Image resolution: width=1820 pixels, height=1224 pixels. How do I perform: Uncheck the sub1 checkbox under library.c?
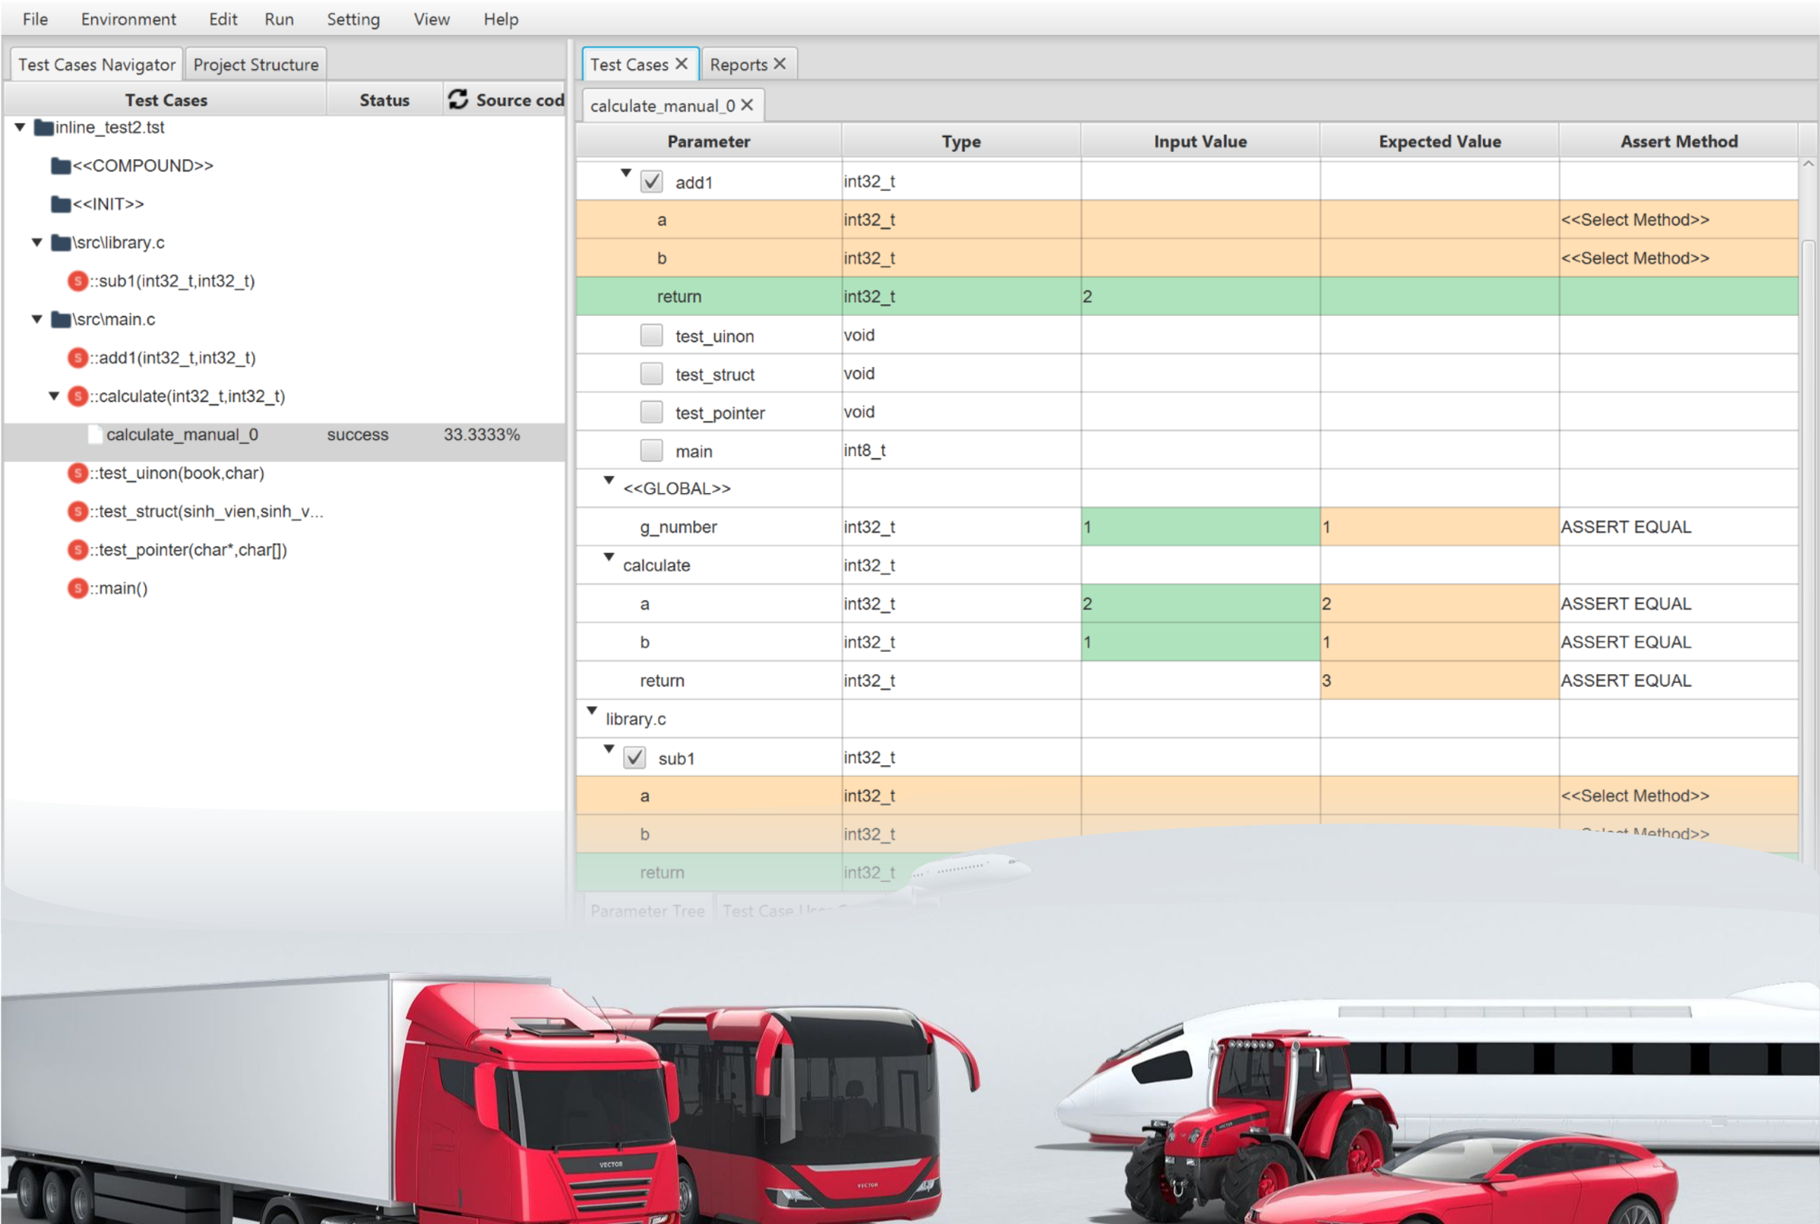click(634, 758)
